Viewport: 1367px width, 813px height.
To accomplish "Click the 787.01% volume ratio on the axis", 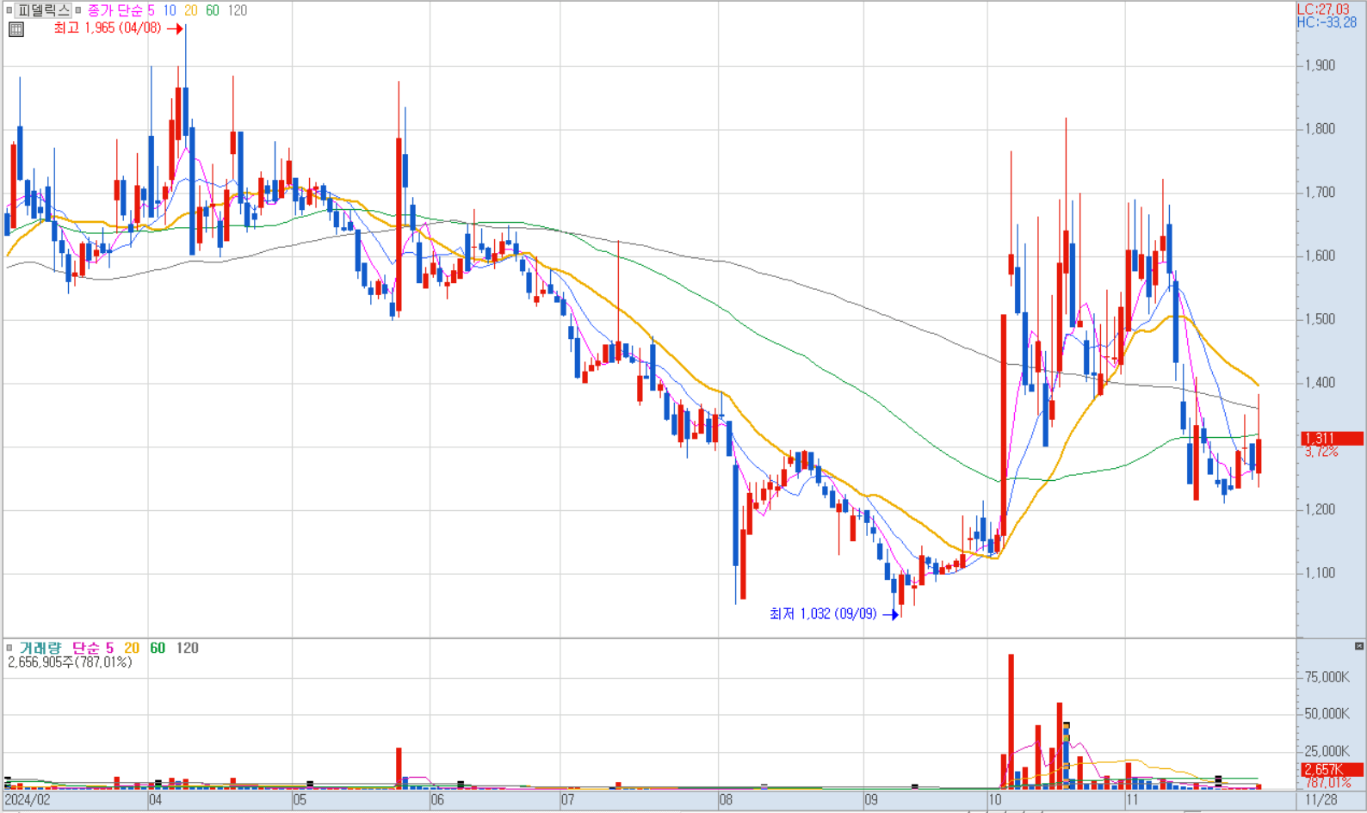I will [x=1327, y=783].
